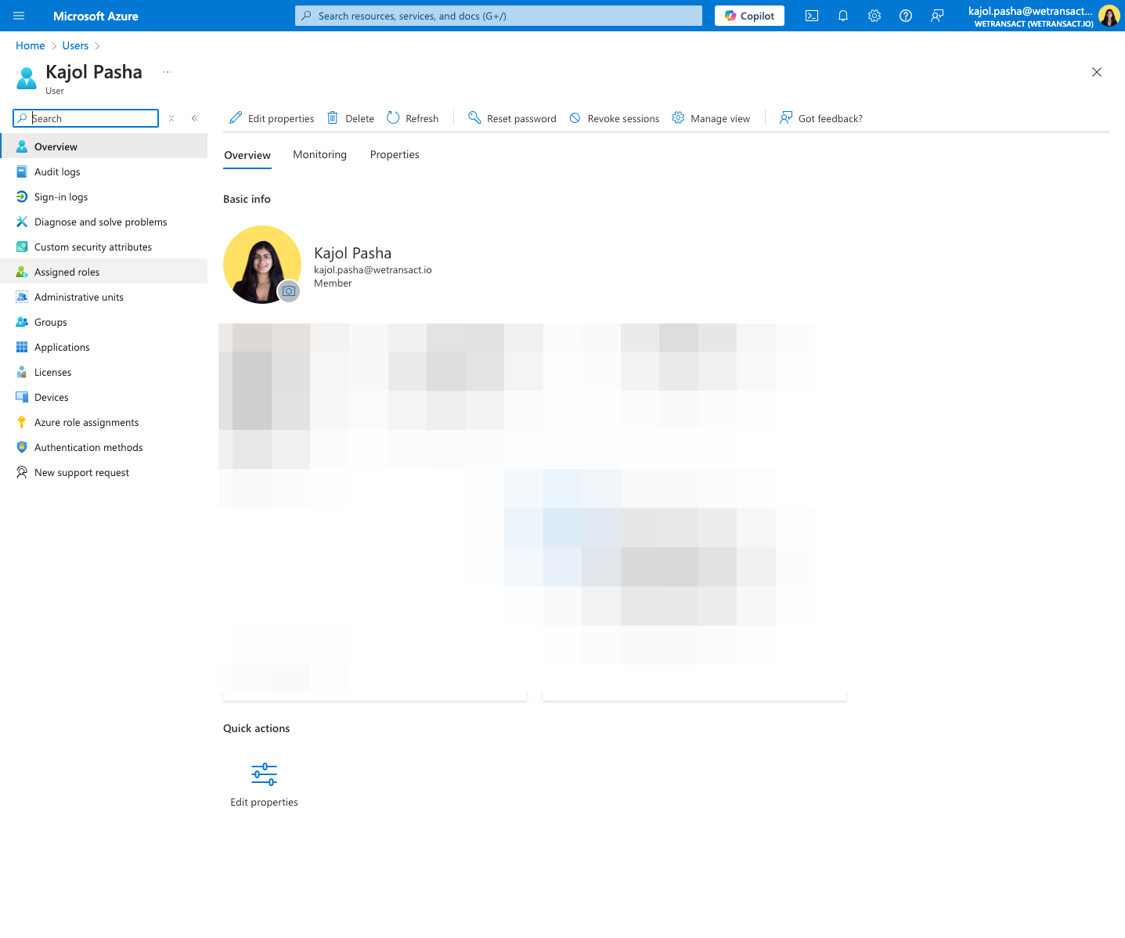Viewport: 1125px width, 938px height.
Task: Click Got feedback? in the toolbar
Action: pyautogui.click(x=820, y=118)
